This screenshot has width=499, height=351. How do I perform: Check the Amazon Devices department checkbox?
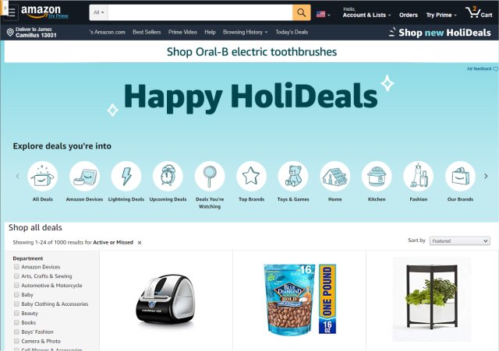click(x=16, y=267)
